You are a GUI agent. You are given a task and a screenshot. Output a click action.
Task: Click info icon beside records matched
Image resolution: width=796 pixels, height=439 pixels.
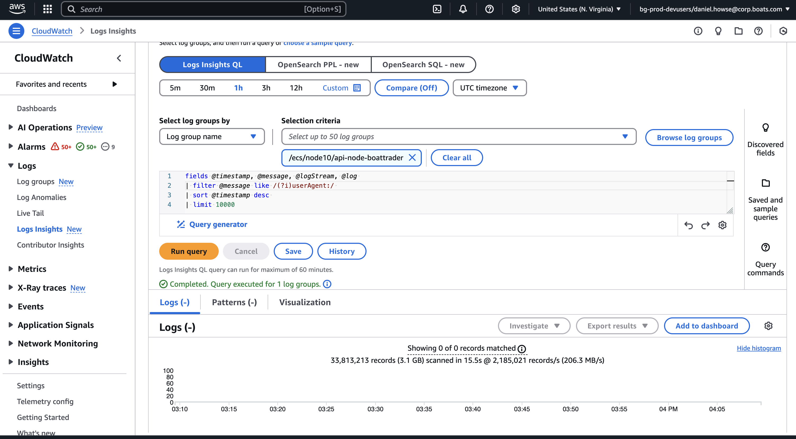tap(521, 349)
